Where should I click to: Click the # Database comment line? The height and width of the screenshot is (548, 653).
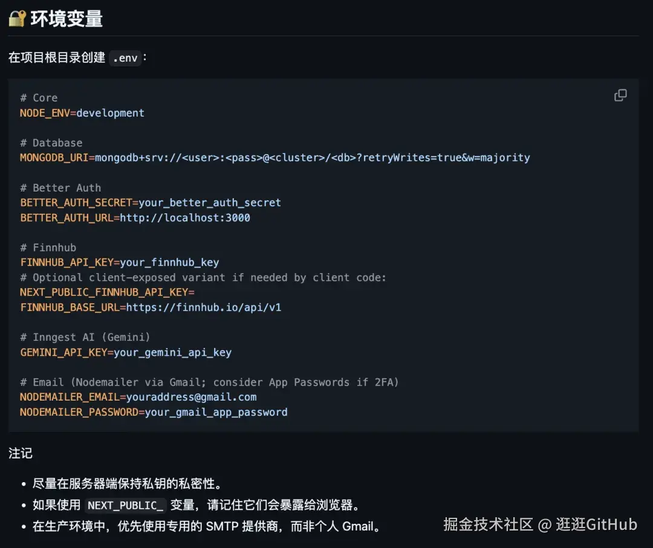coord(51,143)
